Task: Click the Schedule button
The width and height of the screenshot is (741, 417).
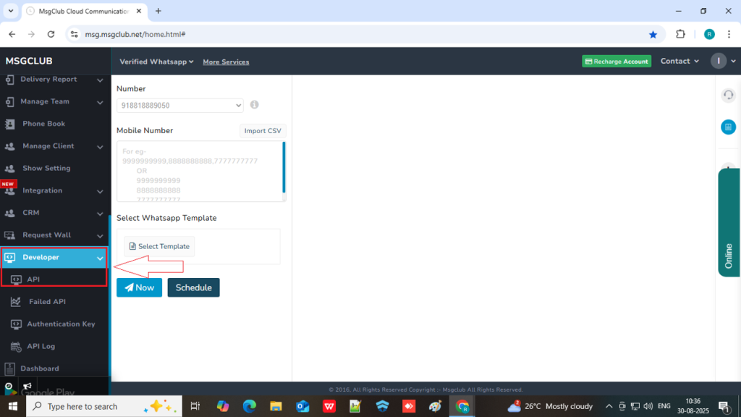Action: (194, 287)
